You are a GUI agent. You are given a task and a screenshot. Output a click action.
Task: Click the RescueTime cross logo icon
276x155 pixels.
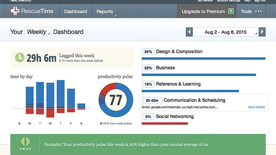15,12
